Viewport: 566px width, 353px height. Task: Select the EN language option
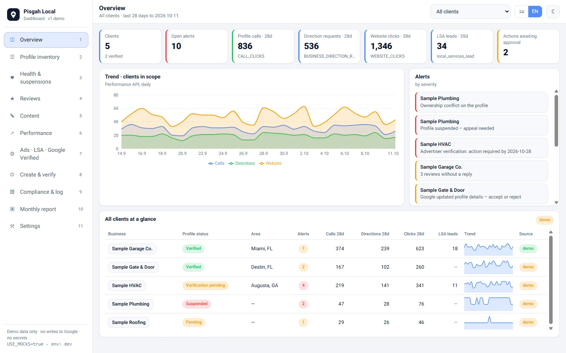[x=535, y=11]
